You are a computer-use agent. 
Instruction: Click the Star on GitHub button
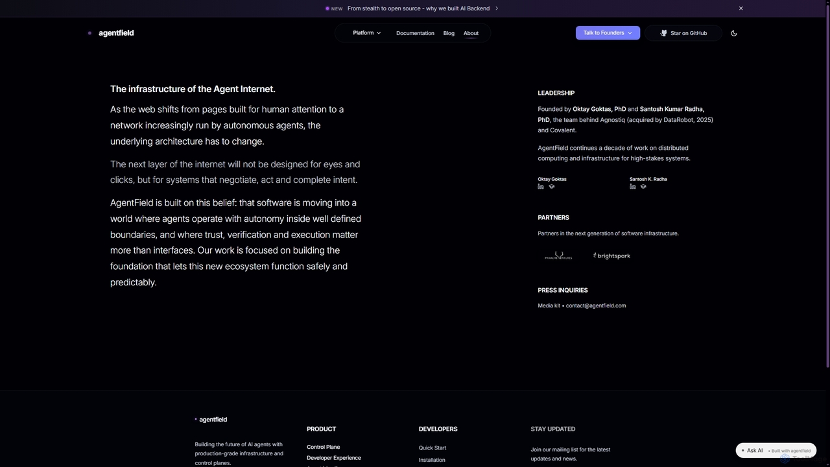[x=683, y=33]
